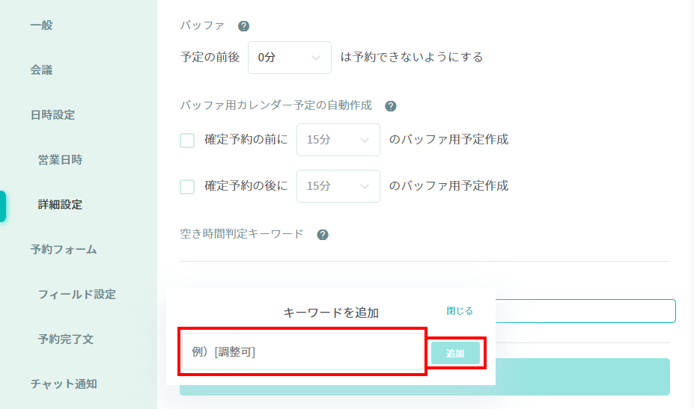Select 営業日時 sidebar item
This screenshot has width=694, height=409.
point(60,159)
